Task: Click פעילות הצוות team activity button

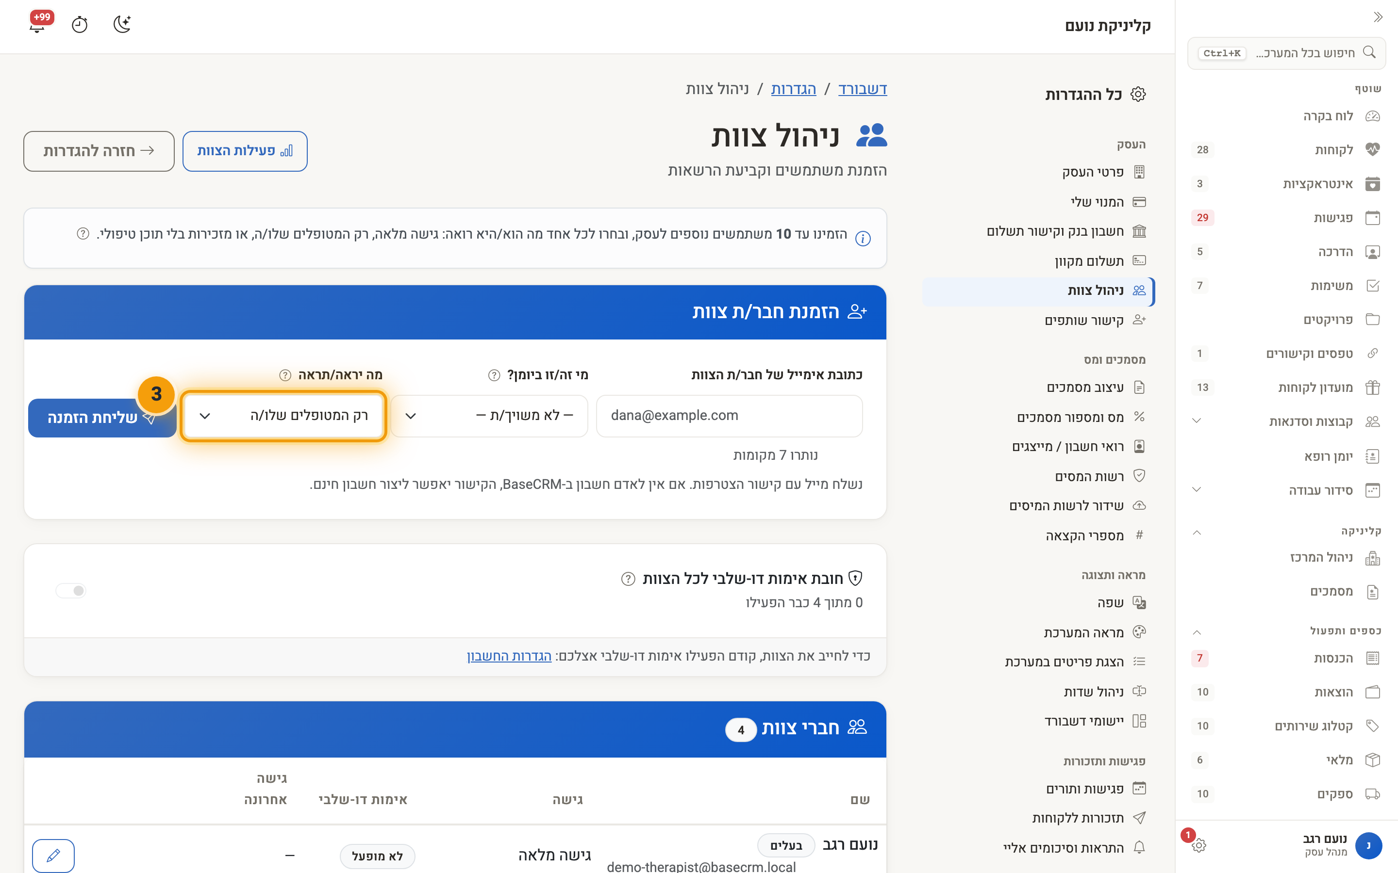Action: pyautogui.click(x=245, y=151)
